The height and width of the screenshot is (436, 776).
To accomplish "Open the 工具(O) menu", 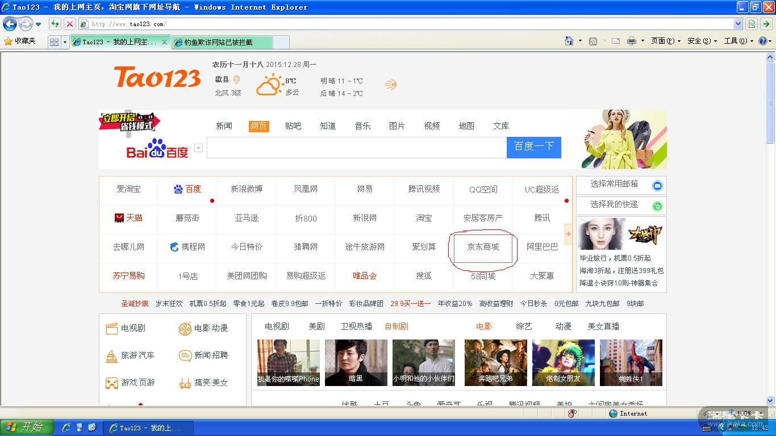I will [739, 41].
